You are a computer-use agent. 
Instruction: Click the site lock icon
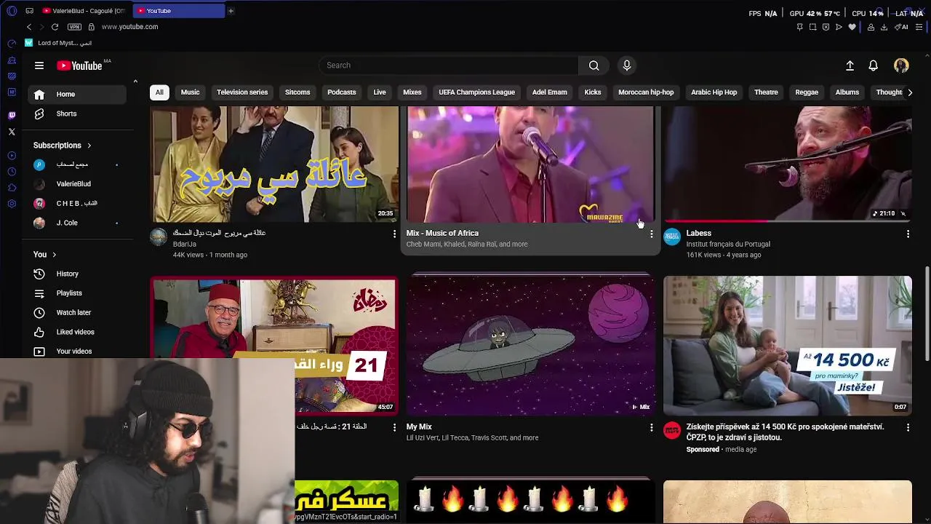[91, 27]
